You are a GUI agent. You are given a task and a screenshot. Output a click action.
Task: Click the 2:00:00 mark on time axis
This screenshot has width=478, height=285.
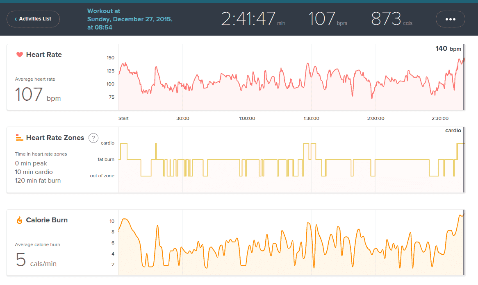click(376, 118)
